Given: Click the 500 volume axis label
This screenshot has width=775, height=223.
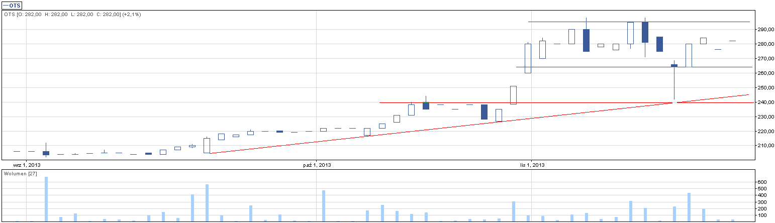Looking at the screenshot, I should tap(762, 189).
